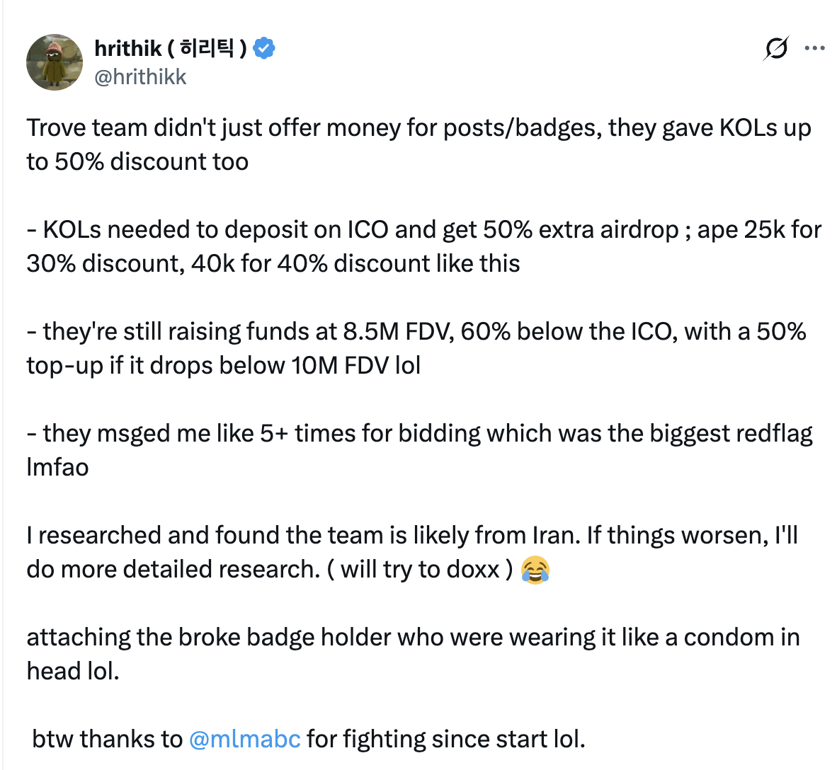Click the text "head lol."
Screen dimensions: 837x770
(73, 672)
